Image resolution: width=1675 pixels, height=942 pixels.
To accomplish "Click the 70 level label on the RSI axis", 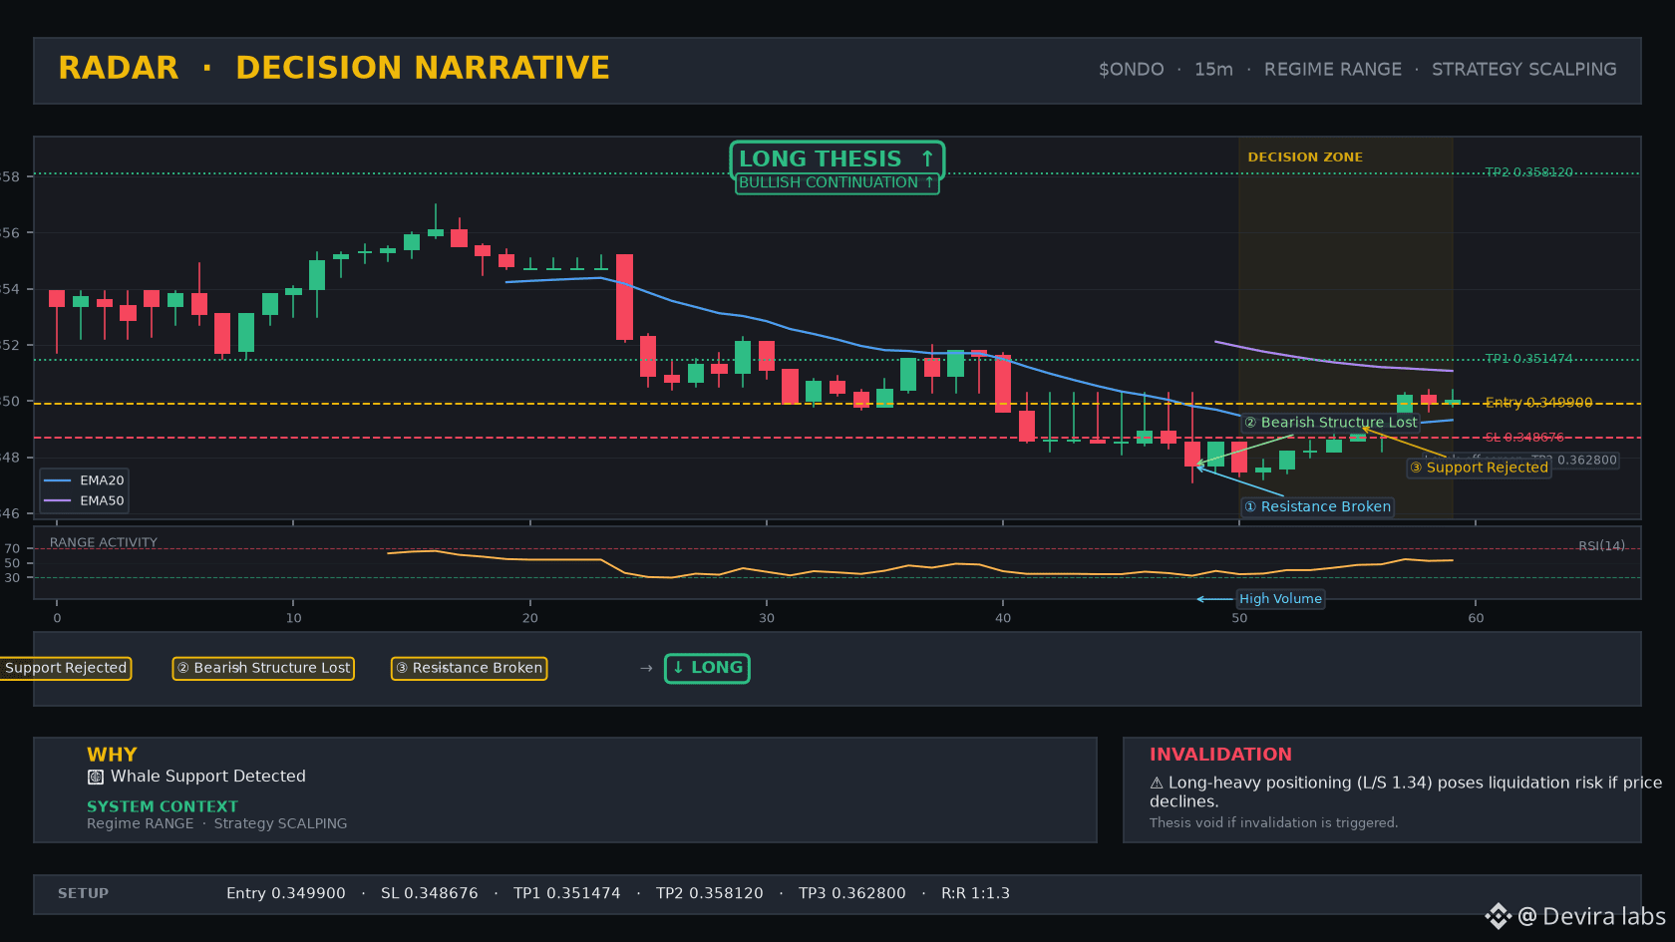I will [12, 548].
